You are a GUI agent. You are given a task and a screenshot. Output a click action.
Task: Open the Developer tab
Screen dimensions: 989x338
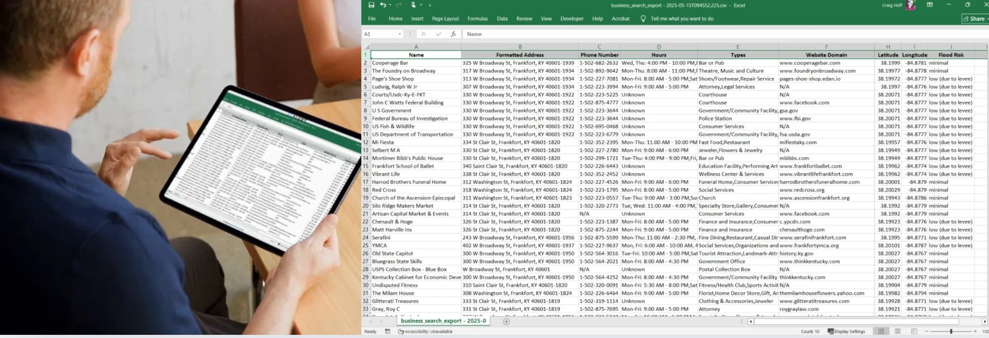572,19
